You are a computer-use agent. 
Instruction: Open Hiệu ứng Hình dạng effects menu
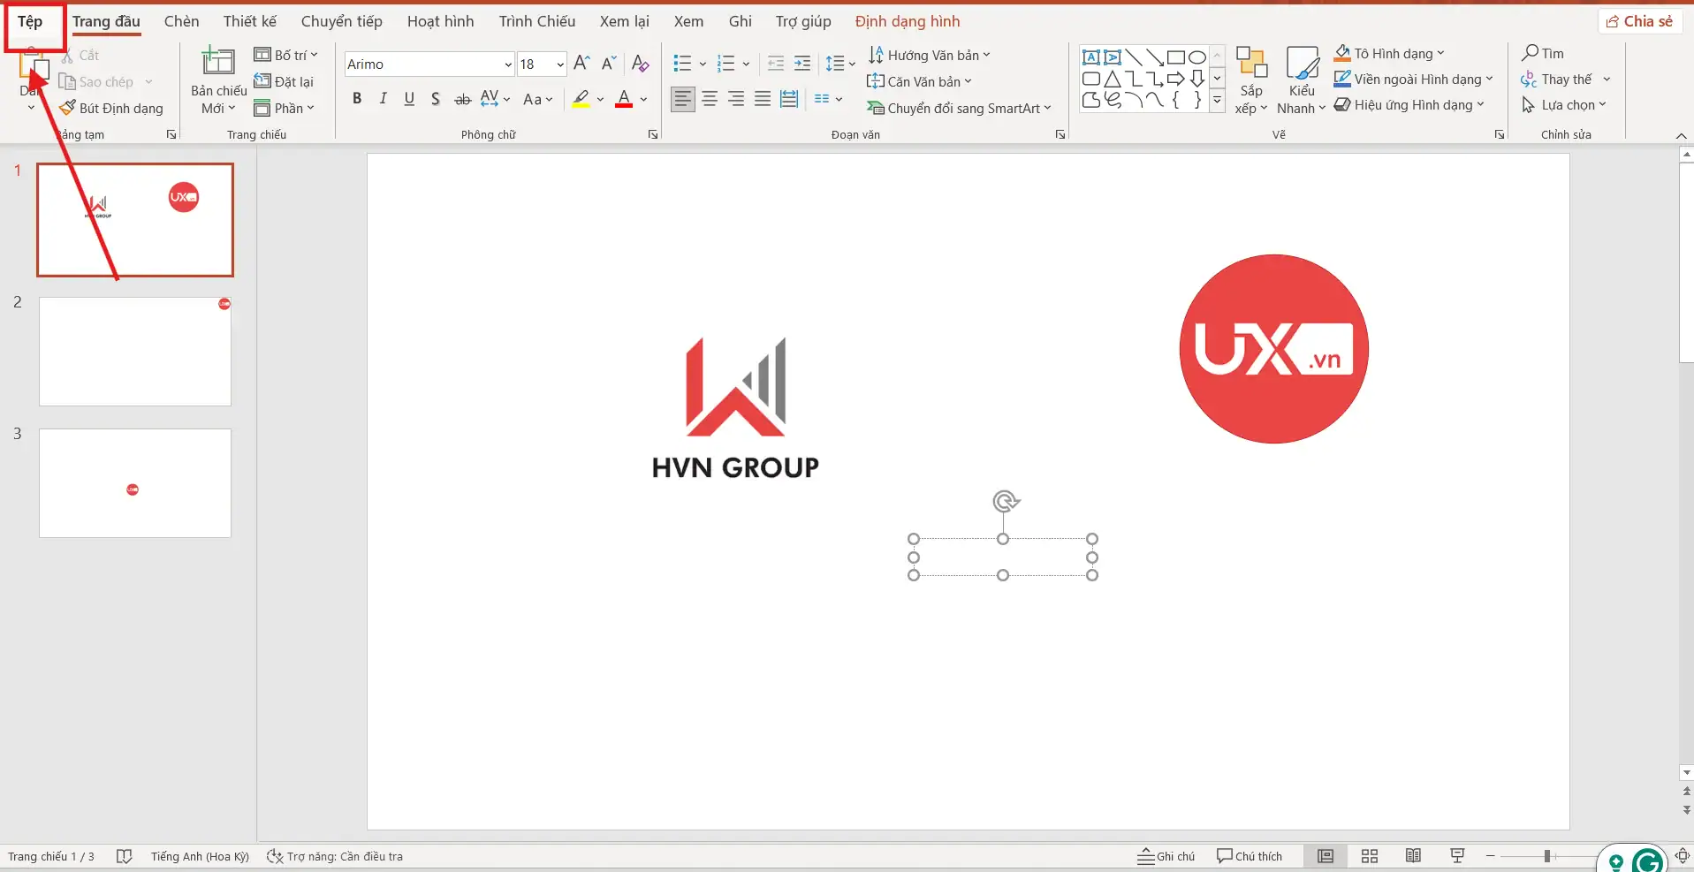click(x=1409, y=104)
